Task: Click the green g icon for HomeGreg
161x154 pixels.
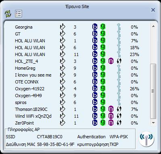Action: point(103,68)
